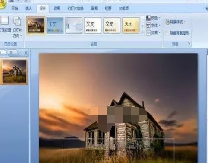Switch to the 插入 tab
The height and width of the screenshot is (163, 208).
(28, 9)
